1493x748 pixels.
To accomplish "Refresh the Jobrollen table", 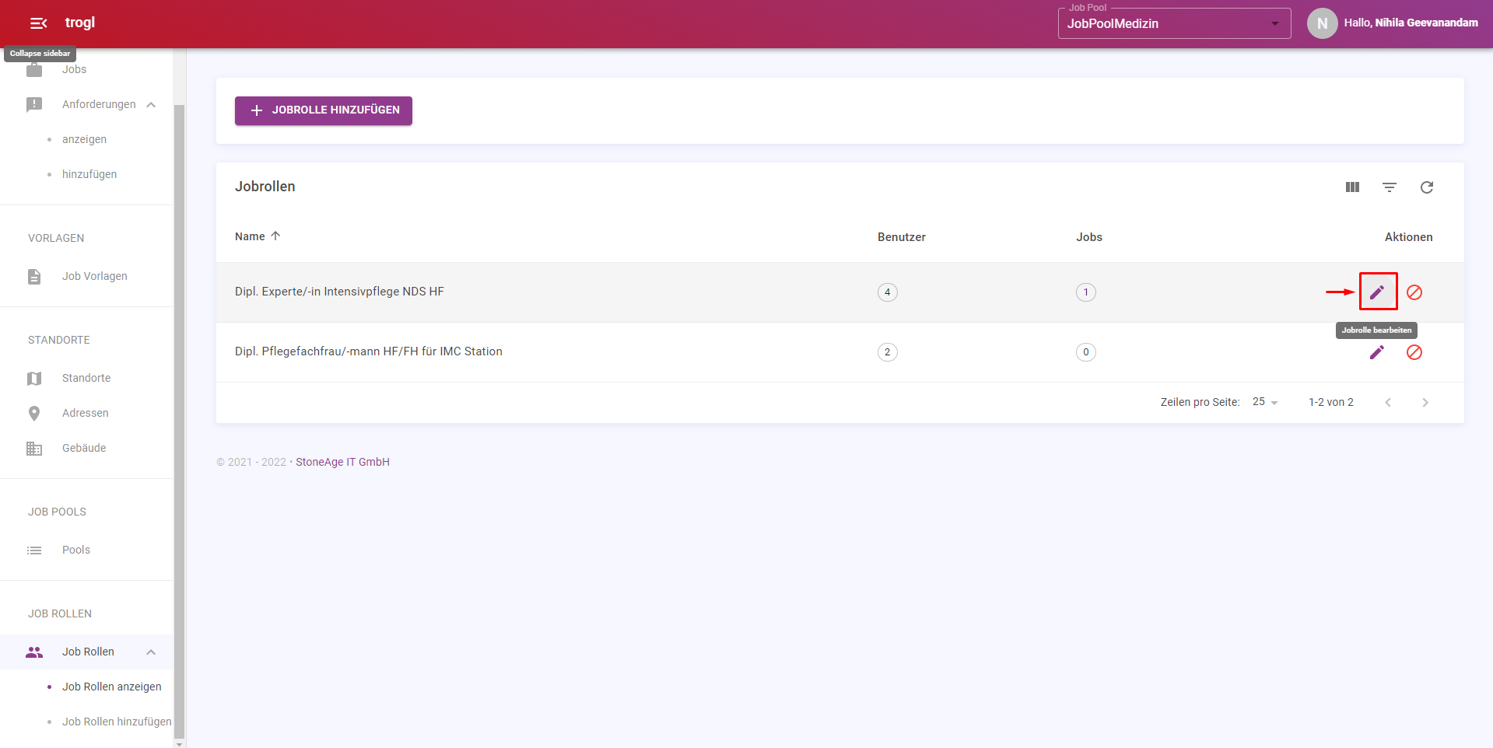I will tap(1427, 187).
